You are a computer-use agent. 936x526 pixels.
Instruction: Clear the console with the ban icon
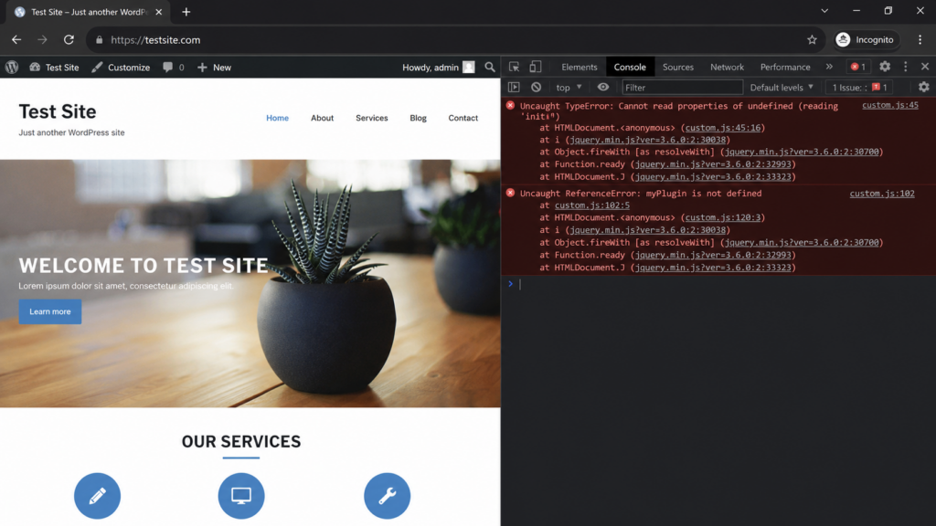[536, 87]
